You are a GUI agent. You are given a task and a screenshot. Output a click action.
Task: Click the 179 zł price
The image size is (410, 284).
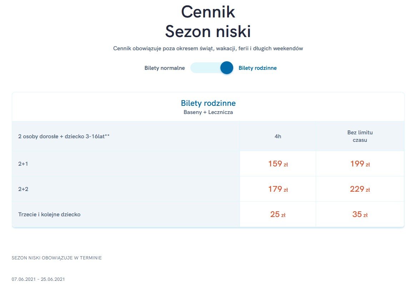point(278,189)
